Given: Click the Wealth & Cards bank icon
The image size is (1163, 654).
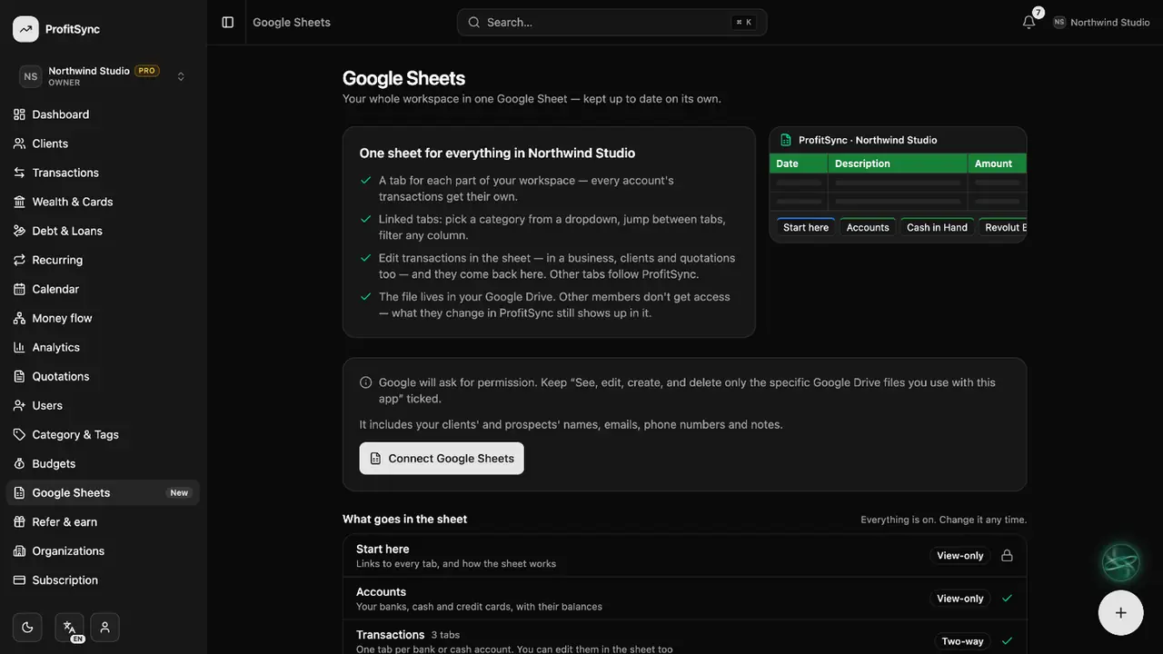Looking at the screenshot, I should (19, 202).
